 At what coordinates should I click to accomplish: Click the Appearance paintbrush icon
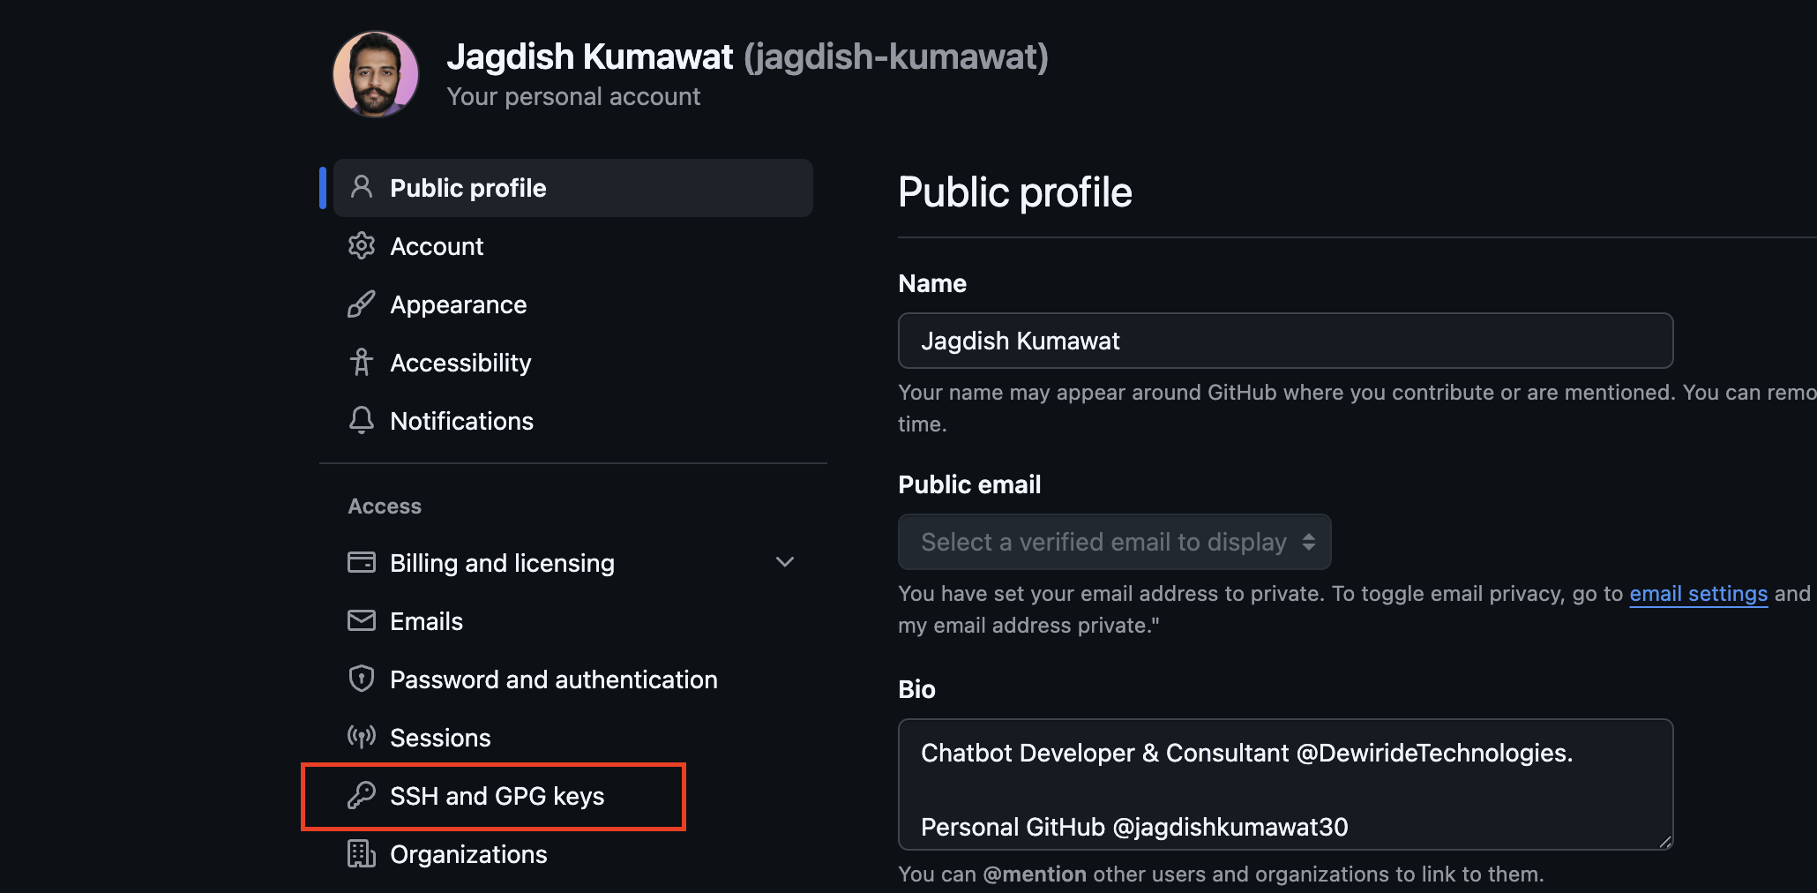point(362,304)
